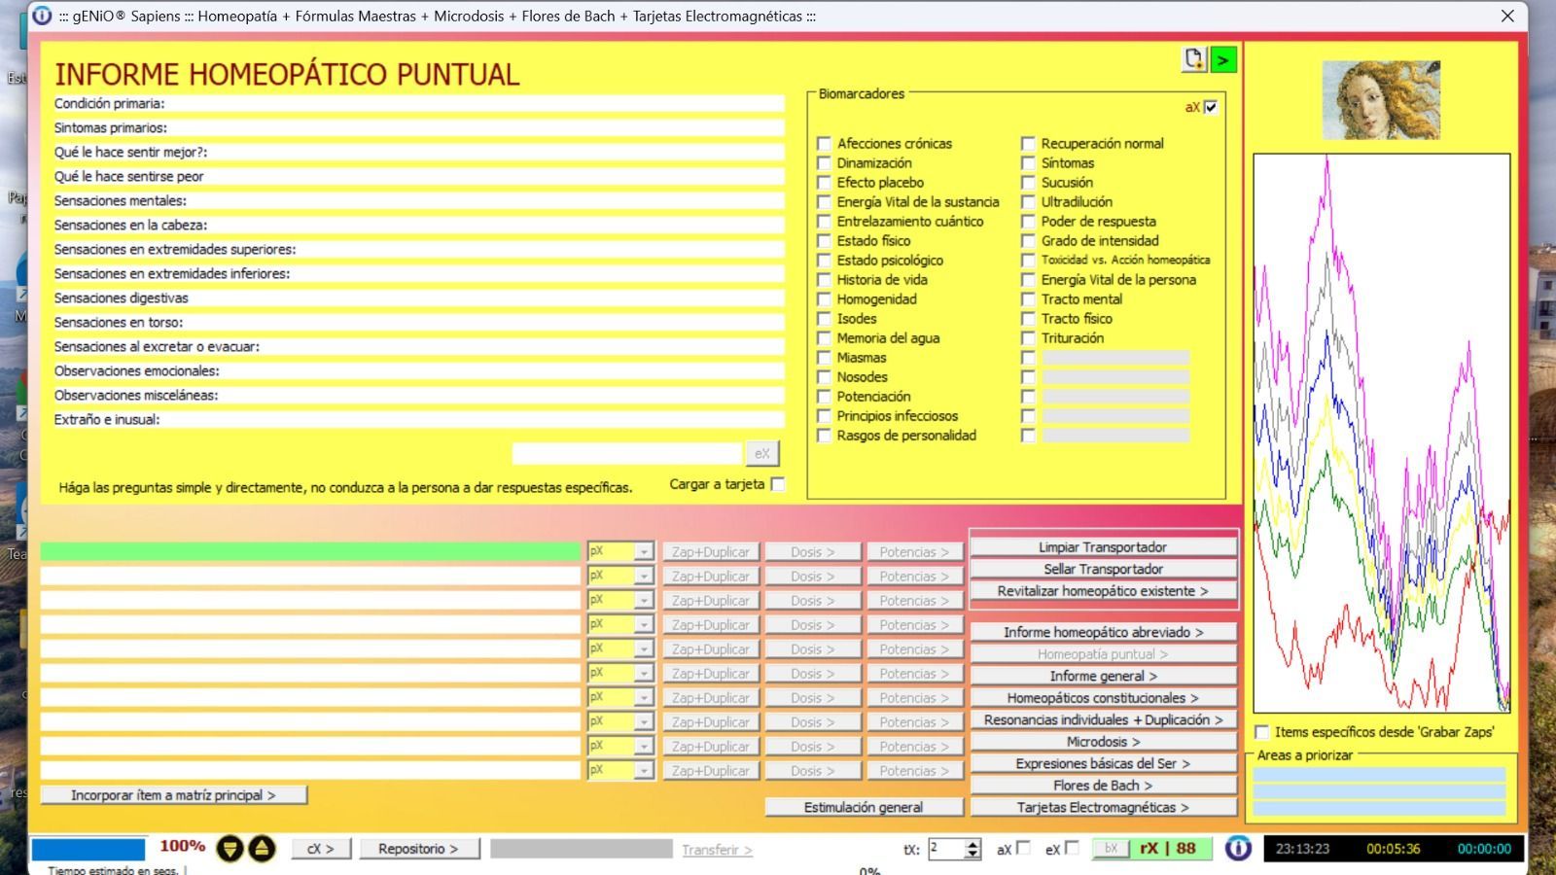
Task: Check Recuperación normal
Action: click(1028, 143)
